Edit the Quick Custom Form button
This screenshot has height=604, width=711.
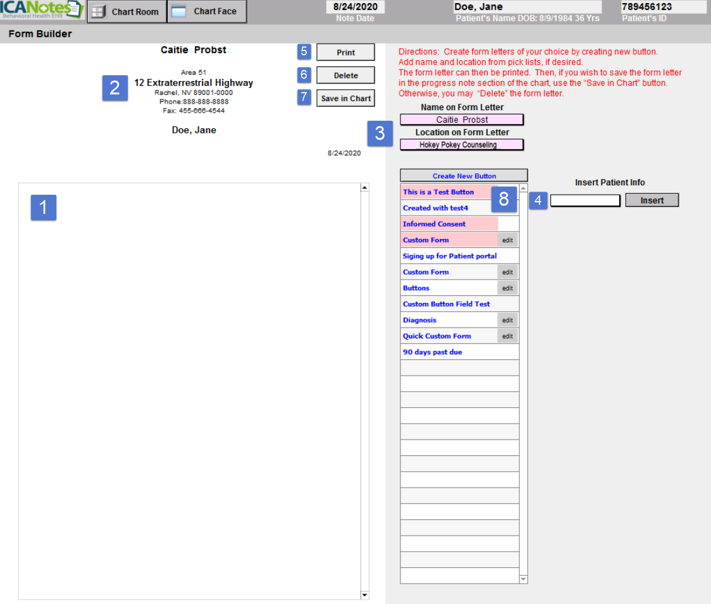point(507,336)
